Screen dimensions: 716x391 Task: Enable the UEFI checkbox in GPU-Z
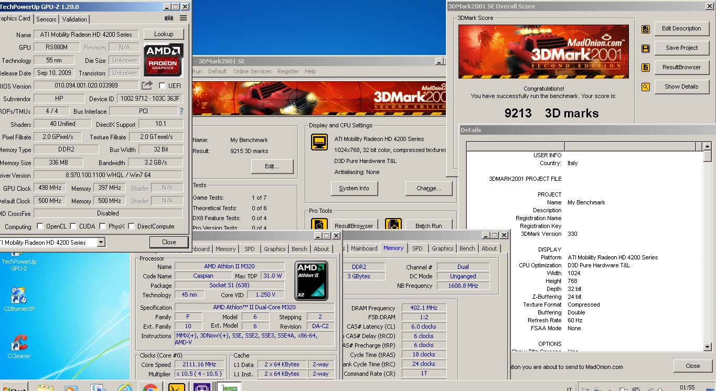pyautogui.click(x=162, y=85)
